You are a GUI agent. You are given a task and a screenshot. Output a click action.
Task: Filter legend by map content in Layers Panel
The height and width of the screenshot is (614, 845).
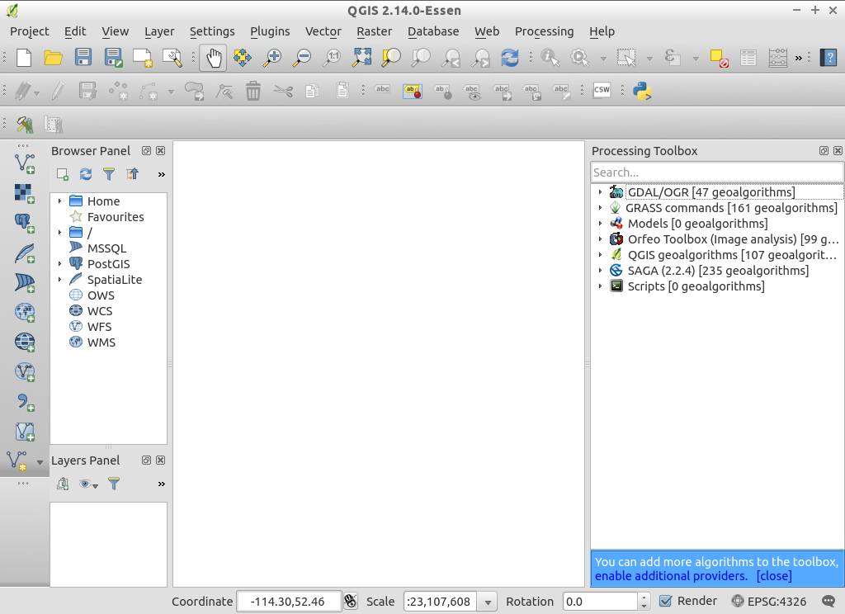coord(114,484)
